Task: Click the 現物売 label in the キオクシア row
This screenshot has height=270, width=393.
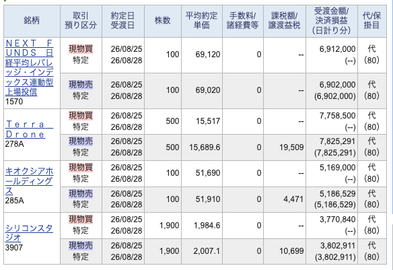Action: pyautogui.click(x=81, y=194)
